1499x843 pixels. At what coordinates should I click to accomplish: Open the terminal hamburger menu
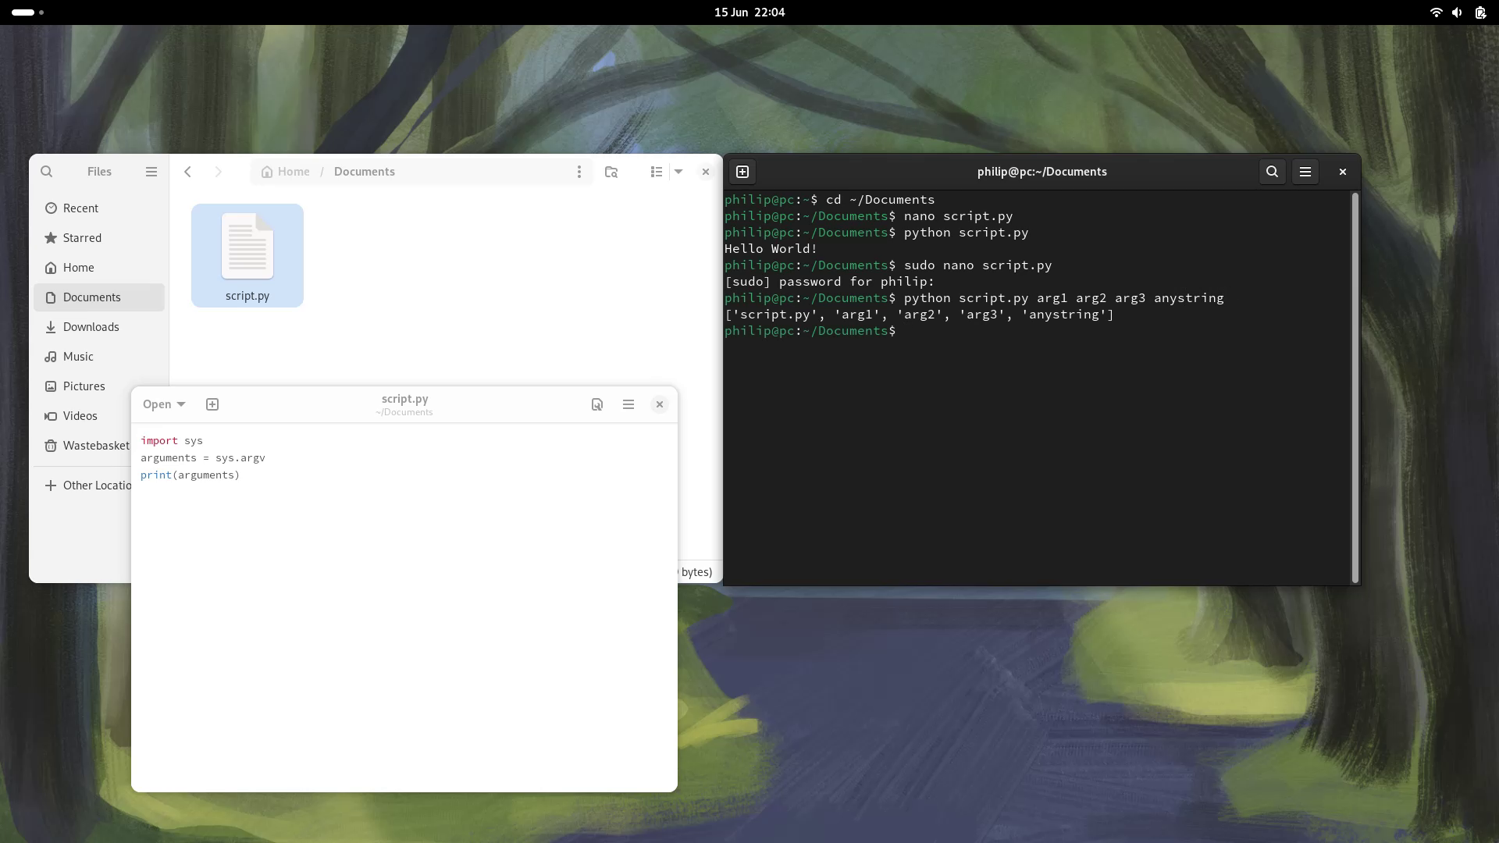tap(1305, 172)
